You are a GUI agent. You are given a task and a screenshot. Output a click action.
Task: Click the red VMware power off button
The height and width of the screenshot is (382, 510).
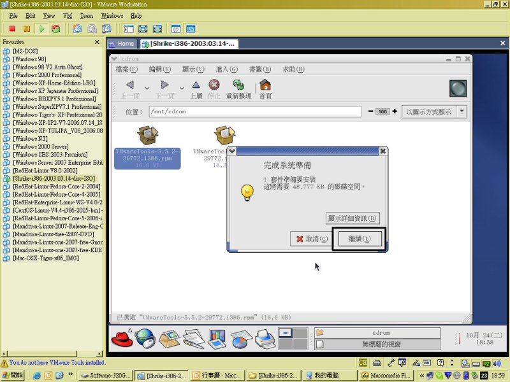[12, 29]
